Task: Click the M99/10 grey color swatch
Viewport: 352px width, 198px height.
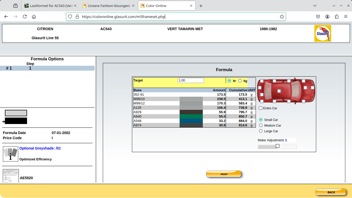Action: coord(191,99)
